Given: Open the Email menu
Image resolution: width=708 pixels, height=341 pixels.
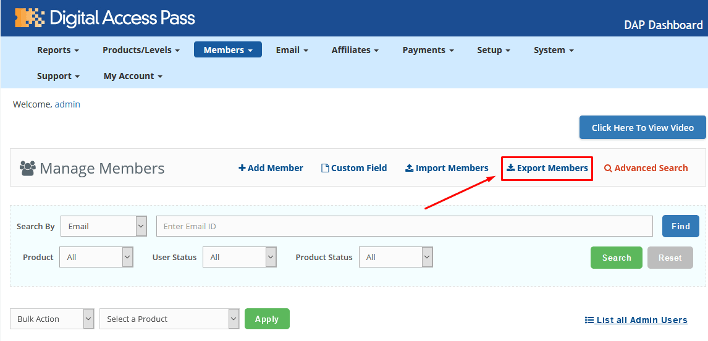Looking at the screenshot, I should coord(292,50).
